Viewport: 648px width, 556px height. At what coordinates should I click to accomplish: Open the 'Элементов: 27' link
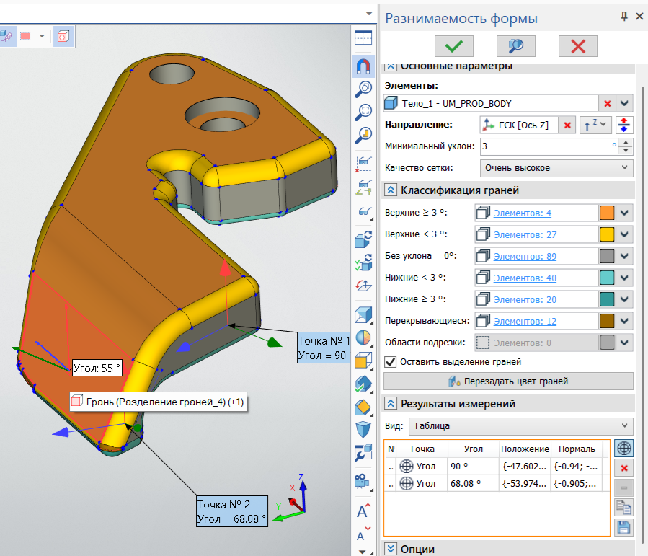[525, 234]
